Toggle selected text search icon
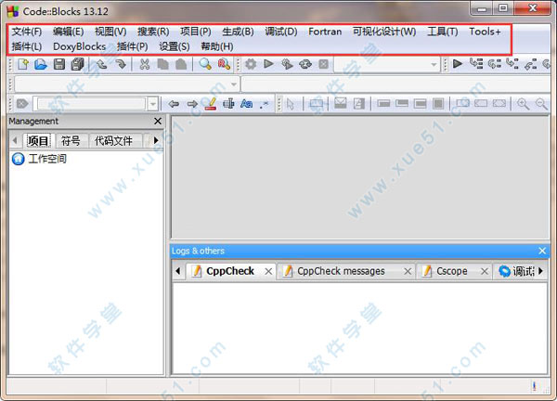This screenshot has height=401, width=557. pos(228,103)
